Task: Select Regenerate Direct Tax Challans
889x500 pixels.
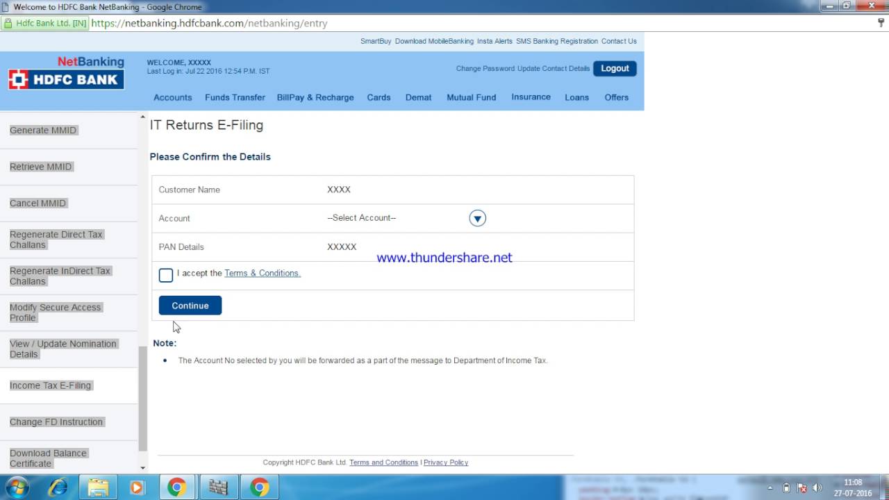Action: click(x=56, y=240)
